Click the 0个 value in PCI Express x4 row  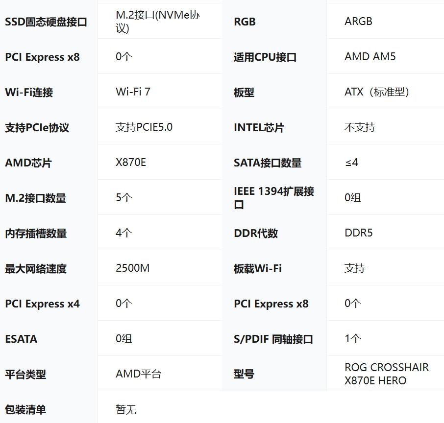coord(124,304)
